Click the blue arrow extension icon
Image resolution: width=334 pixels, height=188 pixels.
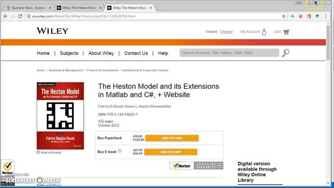click(x=317, y=16)
